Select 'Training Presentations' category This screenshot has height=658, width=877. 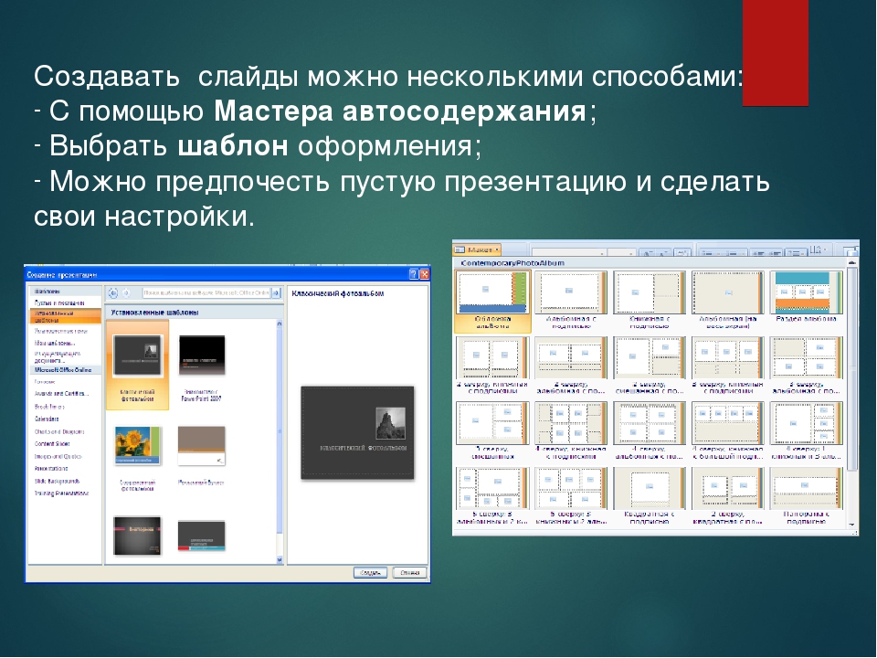pyautogui.click(x=61, y=493)
